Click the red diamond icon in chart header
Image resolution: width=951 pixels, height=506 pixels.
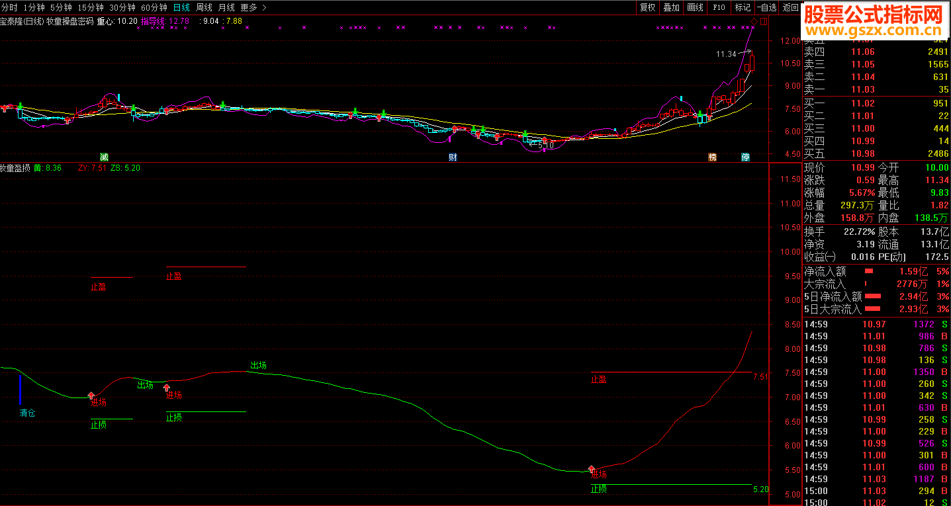754,21
